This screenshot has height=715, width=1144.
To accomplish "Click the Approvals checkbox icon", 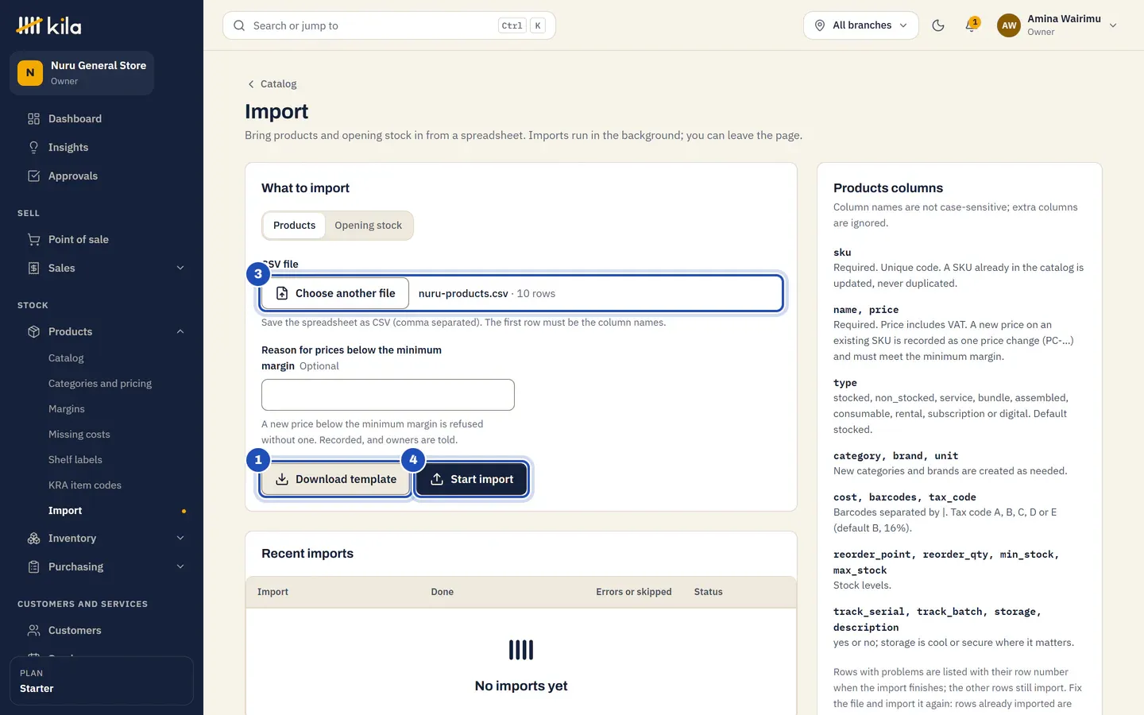I will [33, 176].
